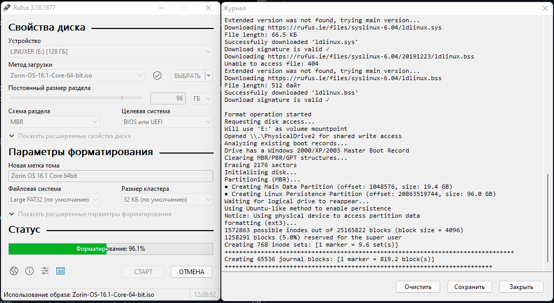This screenshot has width=554, height=303.
Task: Click log line 'Using Ubuntu-like method to enable persistence'
Action: pyautogui.click(x=307, y=208)
